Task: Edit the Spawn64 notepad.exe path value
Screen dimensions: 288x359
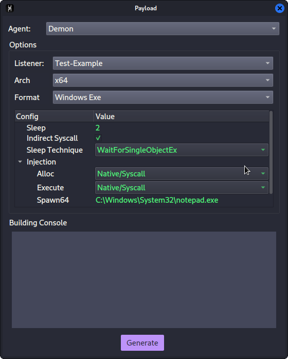Action: click(157, 200)
